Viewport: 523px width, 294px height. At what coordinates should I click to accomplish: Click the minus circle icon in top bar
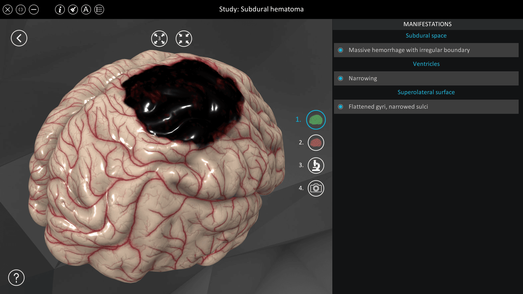34,10
